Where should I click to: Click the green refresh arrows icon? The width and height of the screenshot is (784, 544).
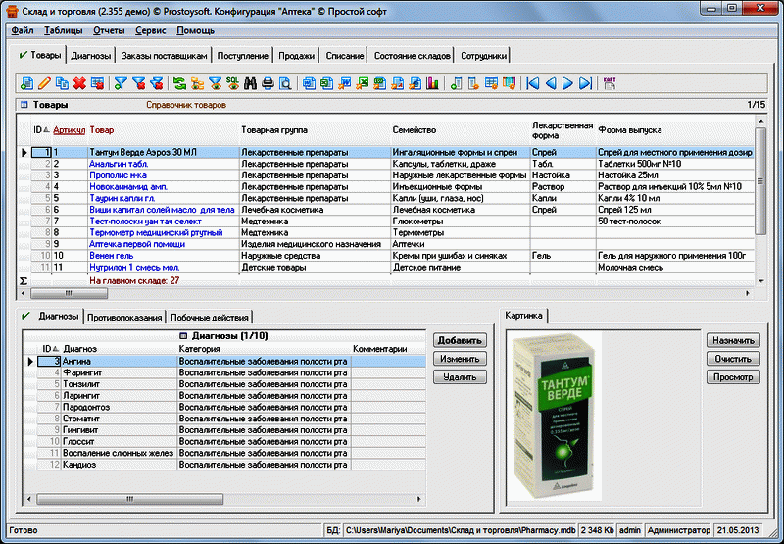point(179,84)
